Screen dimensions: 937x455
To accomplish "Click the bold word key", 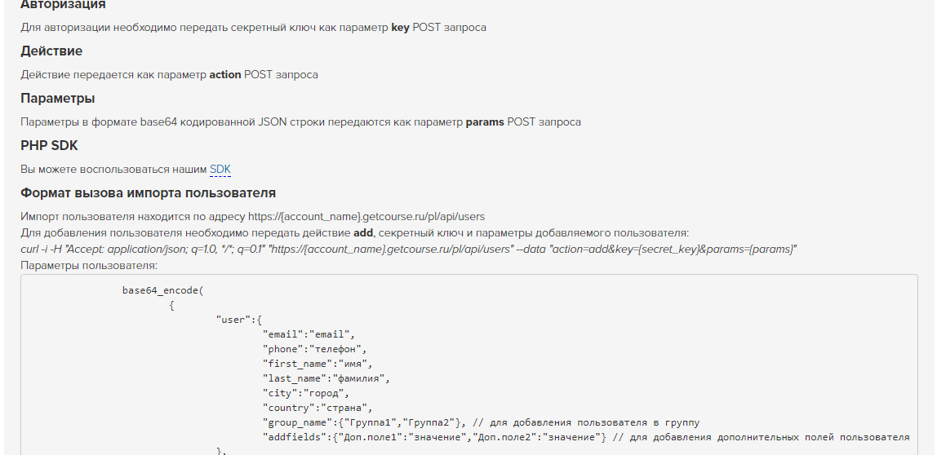I will point(401,28).
